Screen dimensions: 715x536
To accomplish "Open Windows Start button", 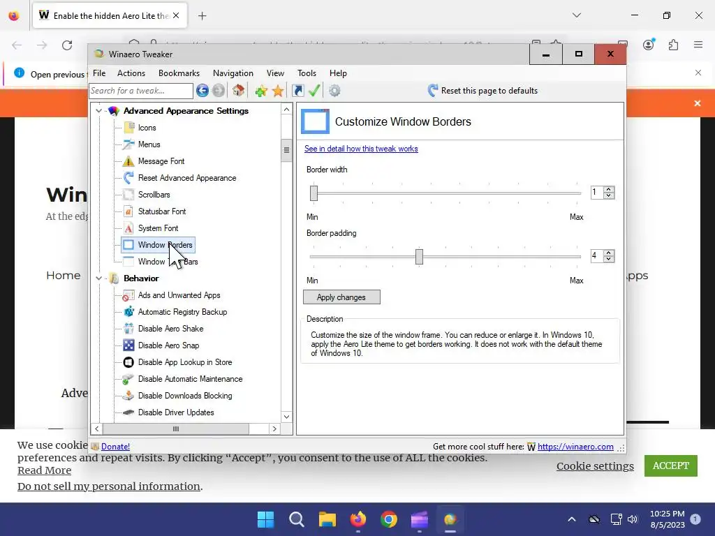I will click(x=266, y=519).
